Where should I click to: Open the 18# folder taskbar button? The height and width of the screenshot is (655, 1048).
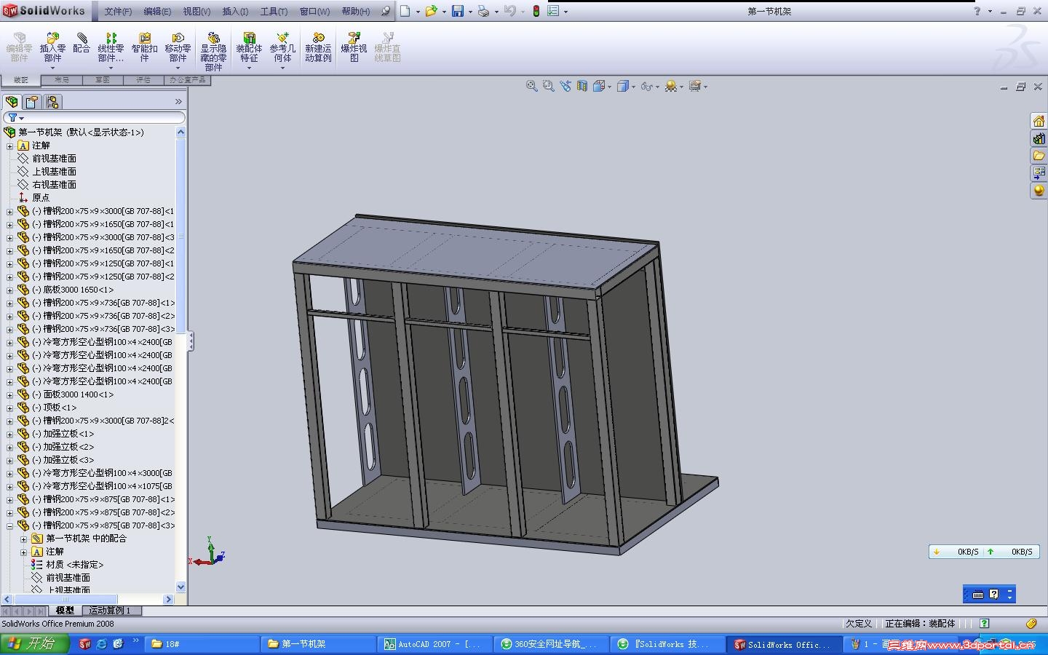[x=201, y=644]
